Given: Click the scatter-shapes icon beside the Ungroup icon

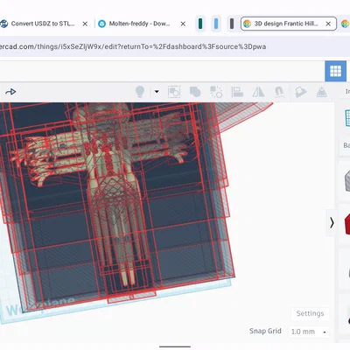Looking at the screenshot, I should coord(216,92).
